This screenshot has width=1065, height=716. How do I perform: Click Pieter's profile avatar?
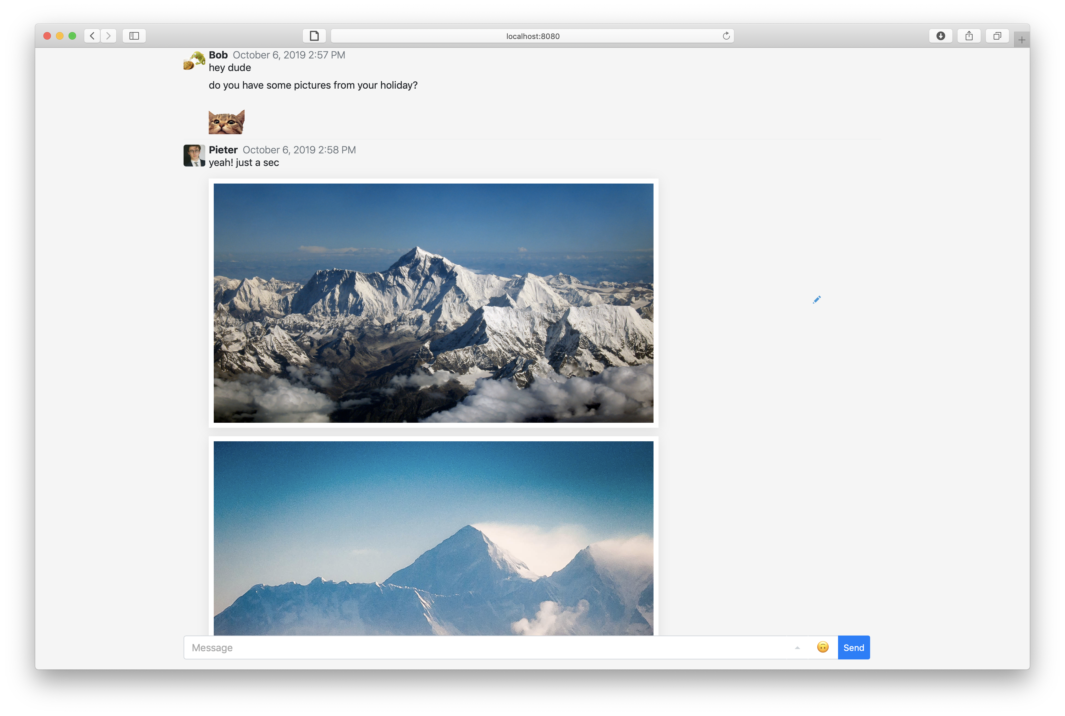[194, 156]
